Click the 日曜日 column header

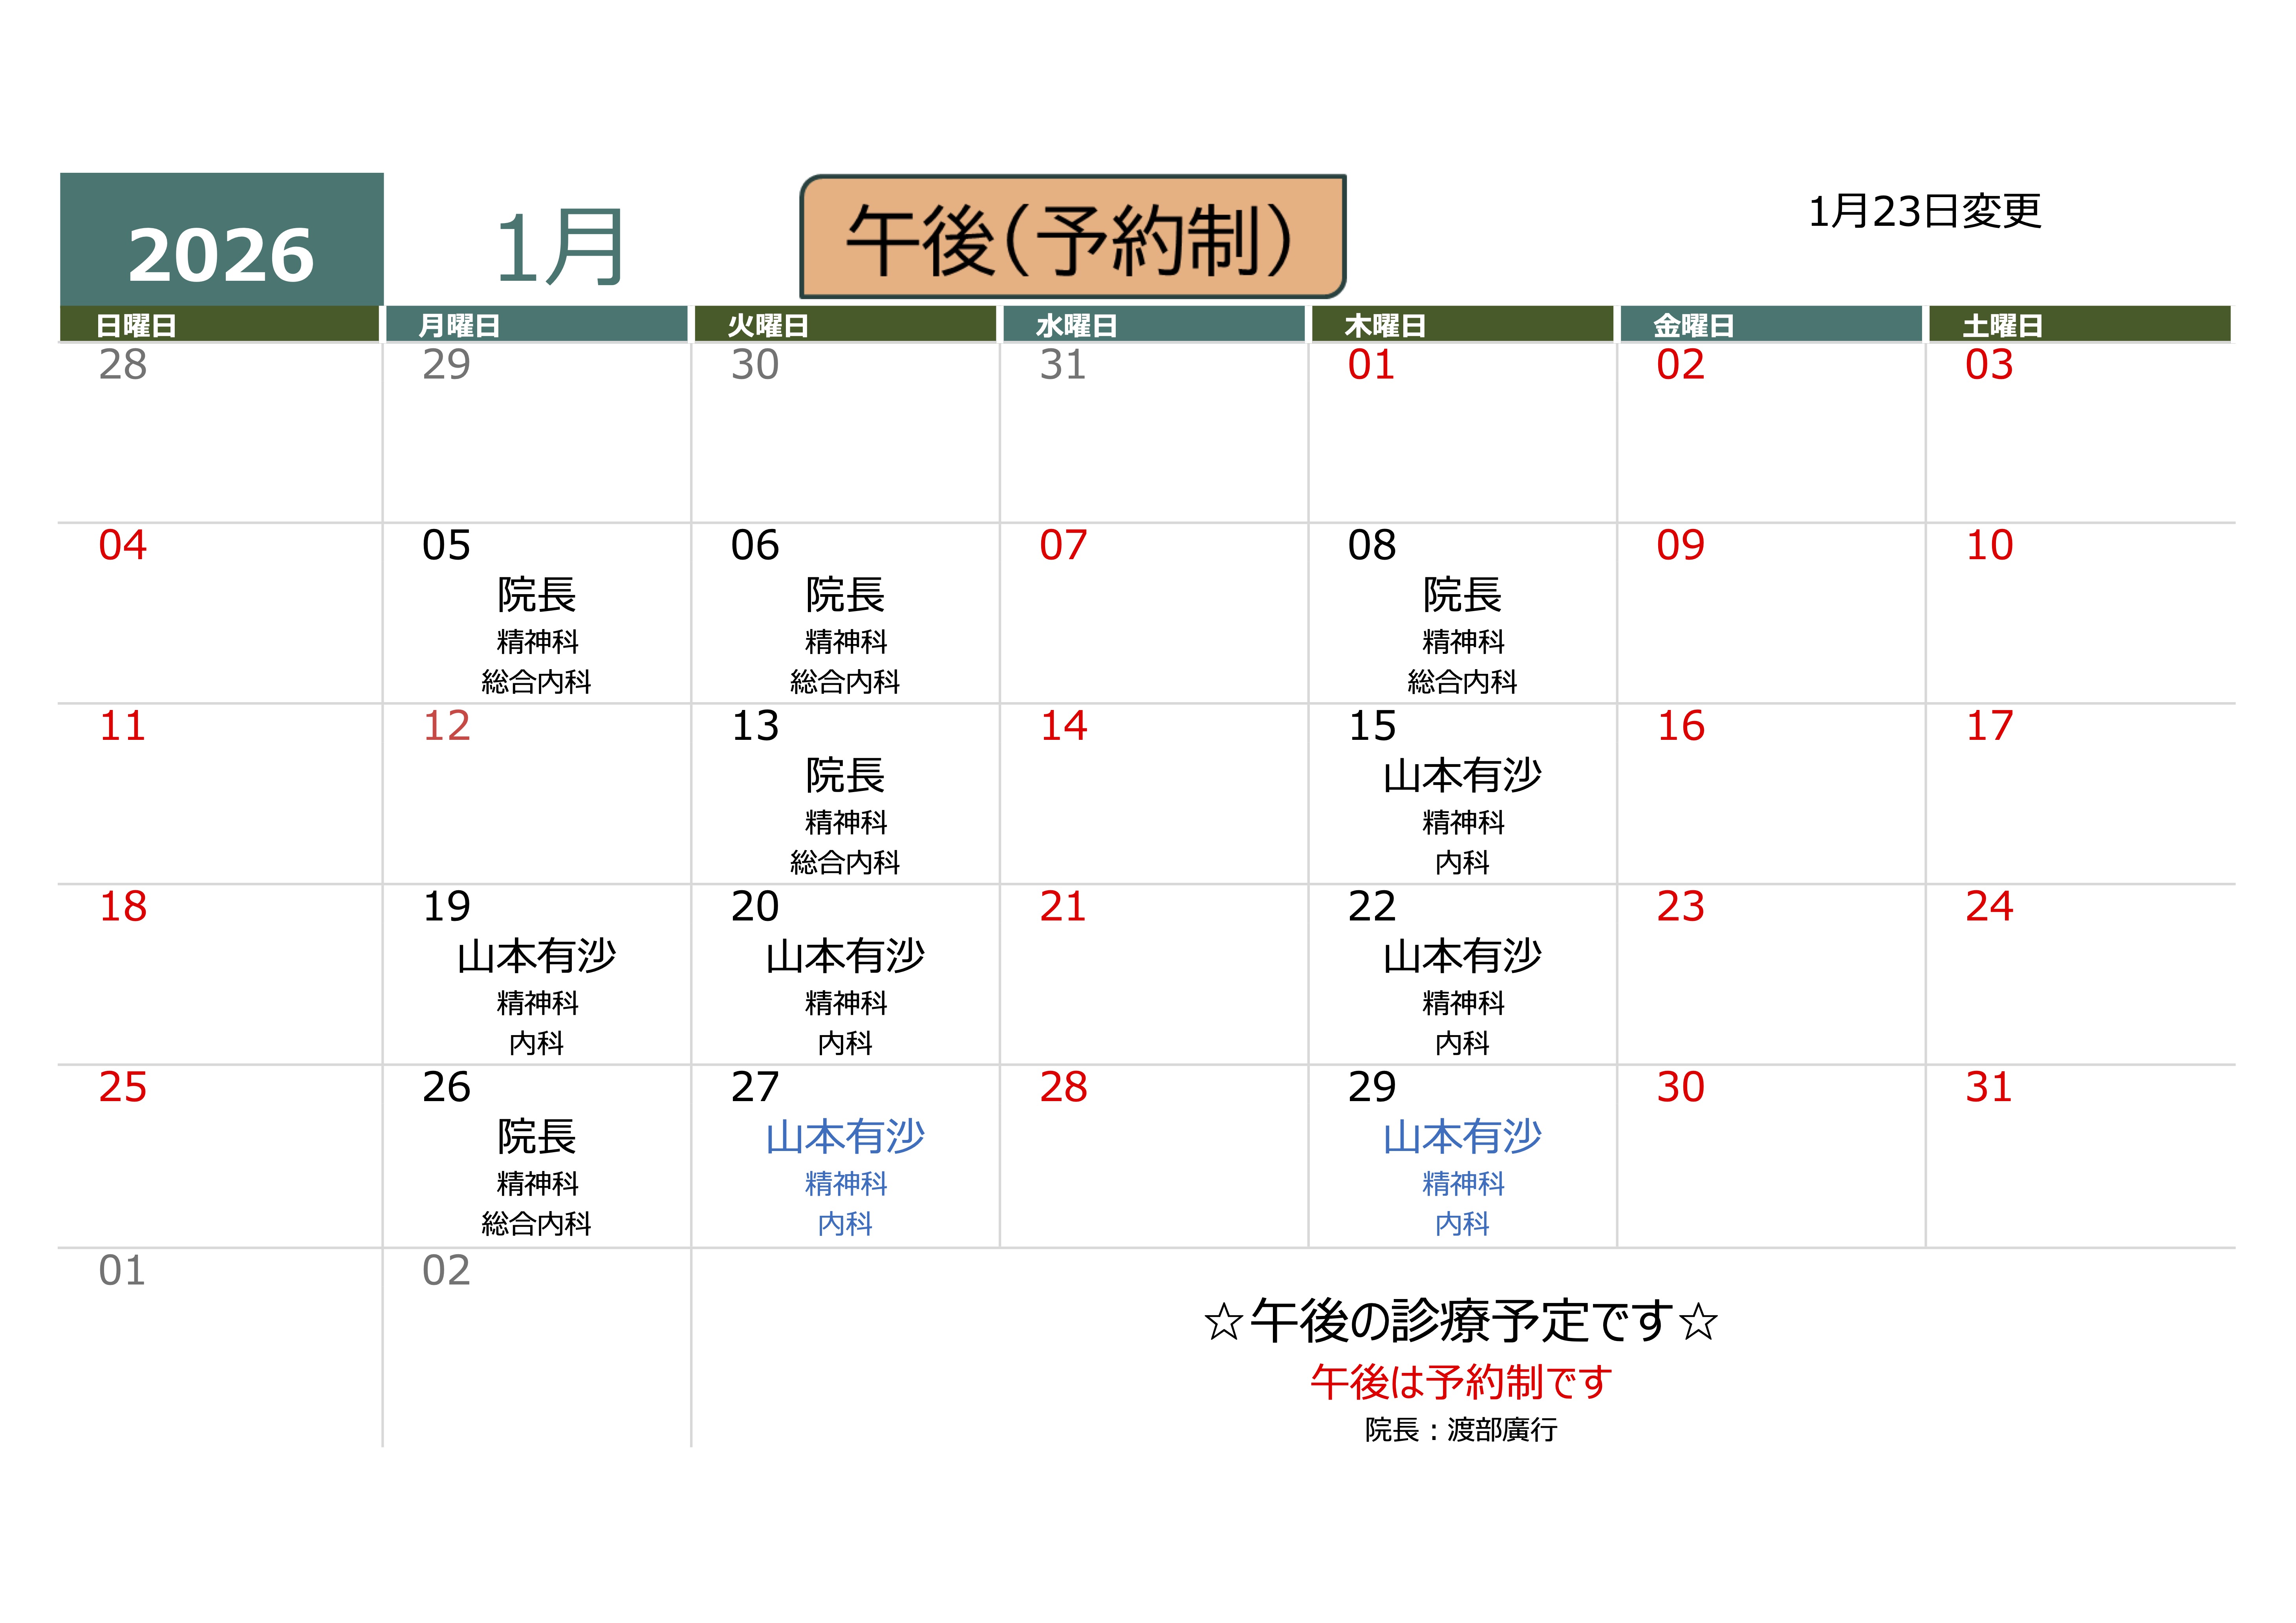tap(136, 325)
